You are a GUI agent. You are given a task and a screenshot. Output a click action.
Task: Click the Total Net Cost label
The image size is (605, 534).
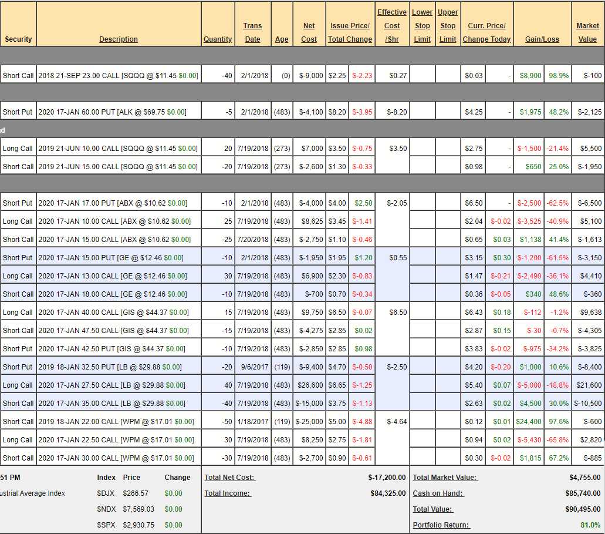[229, 478]
